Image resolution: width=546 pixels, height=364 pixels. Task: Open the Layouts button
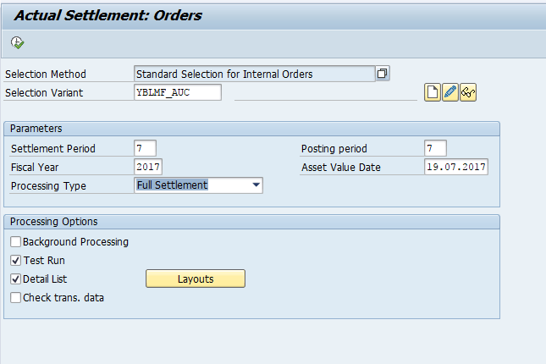(196, 279)
